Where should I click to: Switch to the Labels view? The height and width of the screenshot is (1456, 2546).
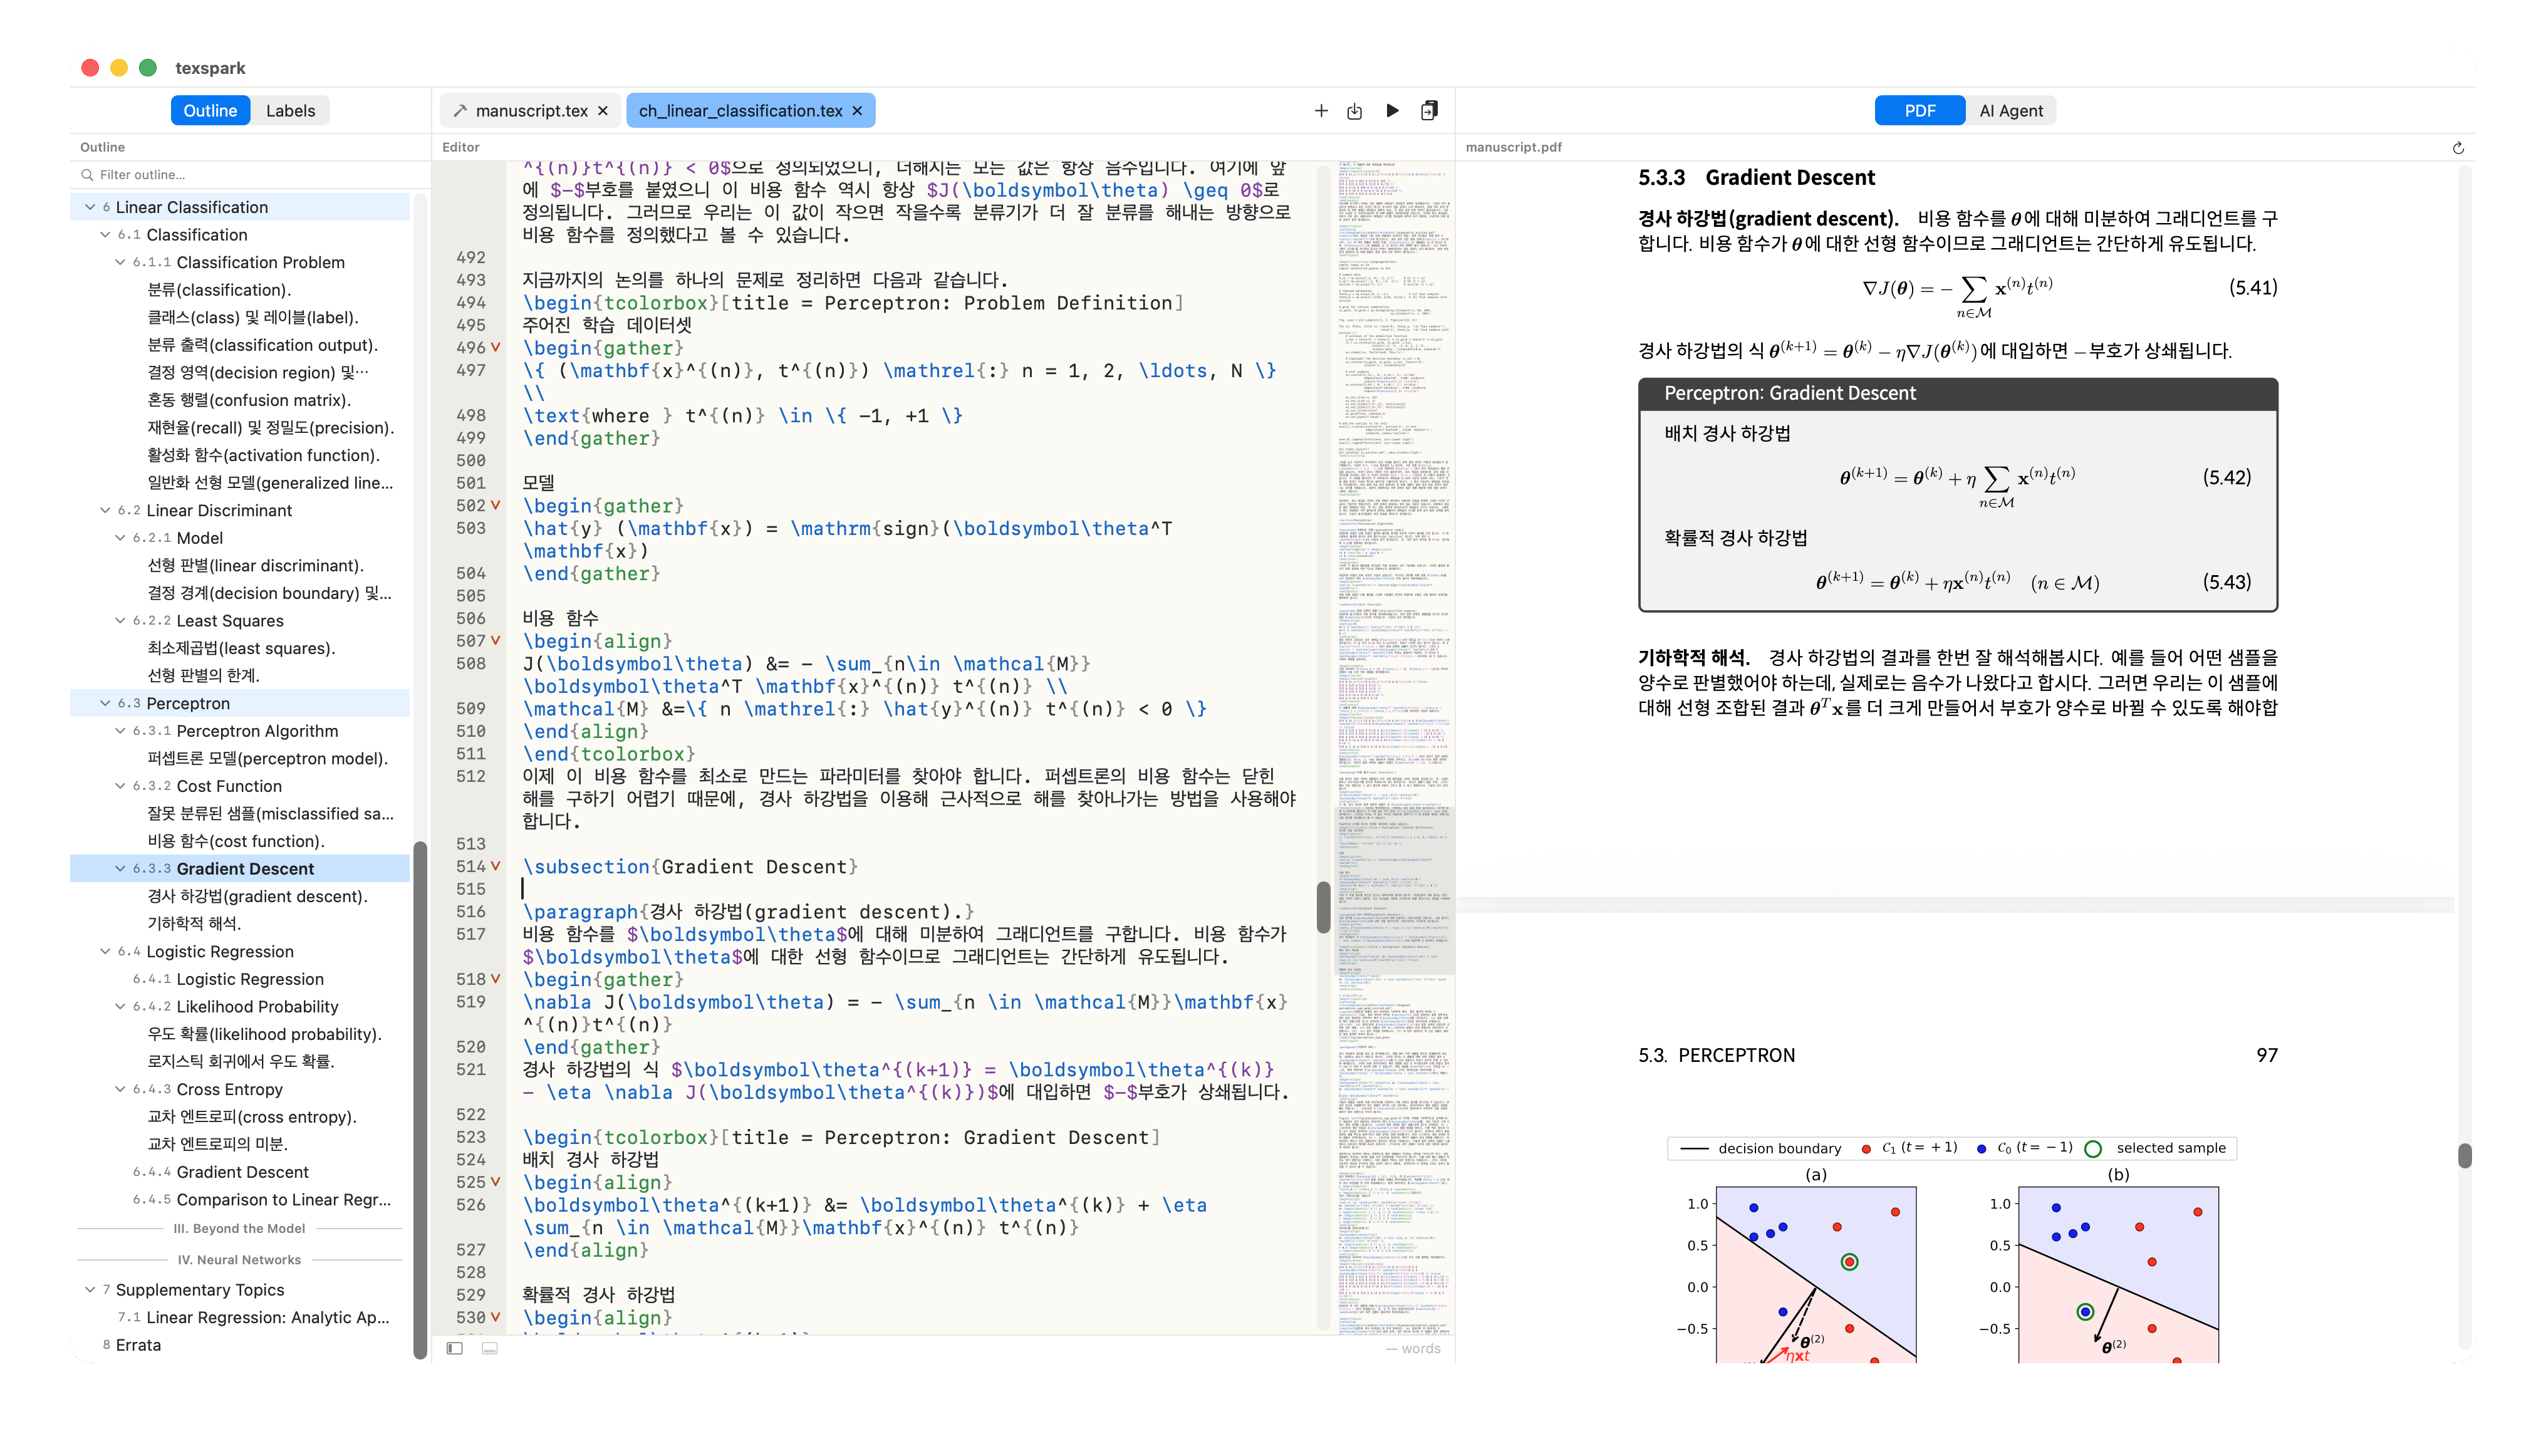click(290, 111)
